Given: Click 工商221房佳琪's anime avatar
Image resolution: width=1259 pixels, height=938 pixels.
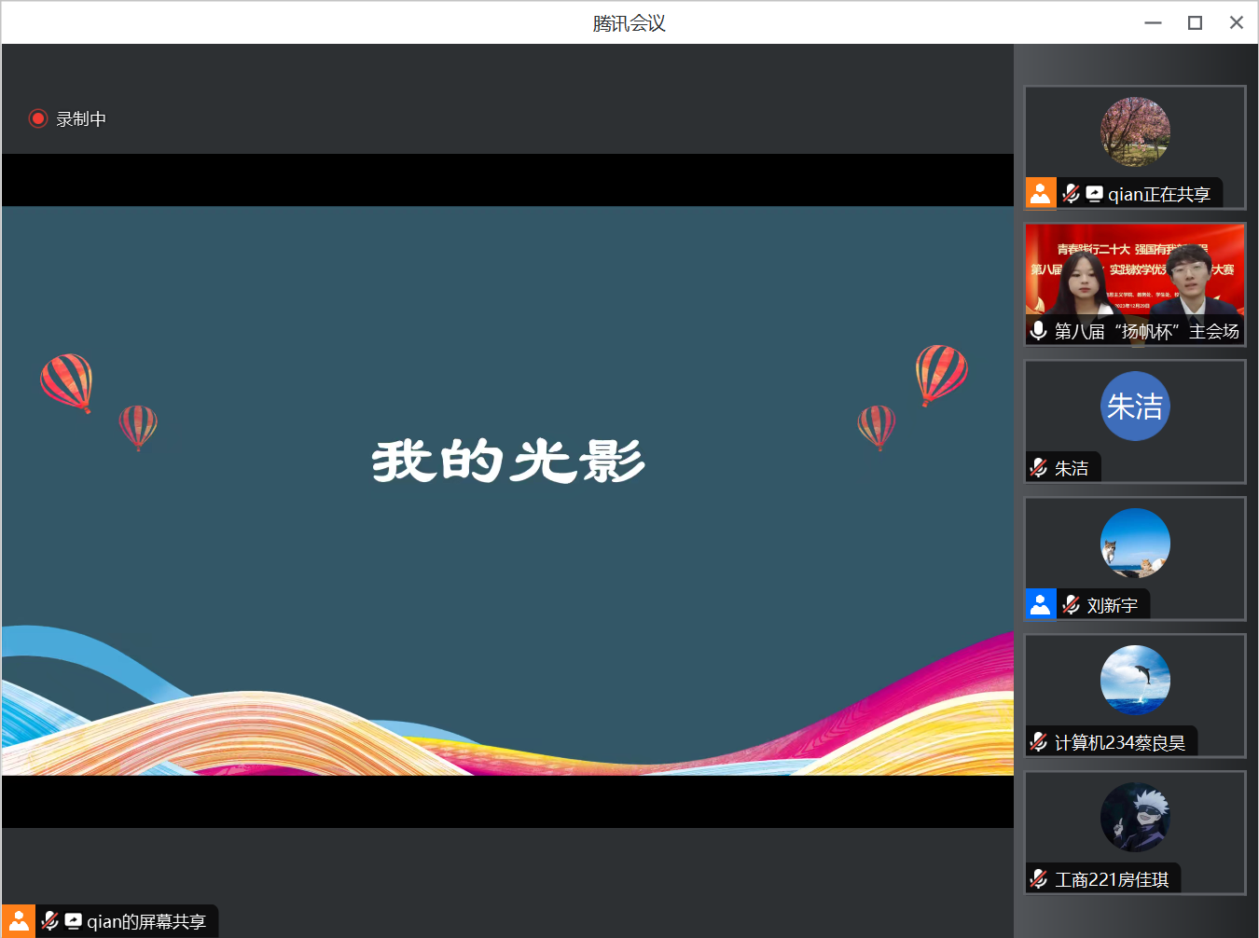Looking at the screenshot, I should click(x=1134, y=817).
